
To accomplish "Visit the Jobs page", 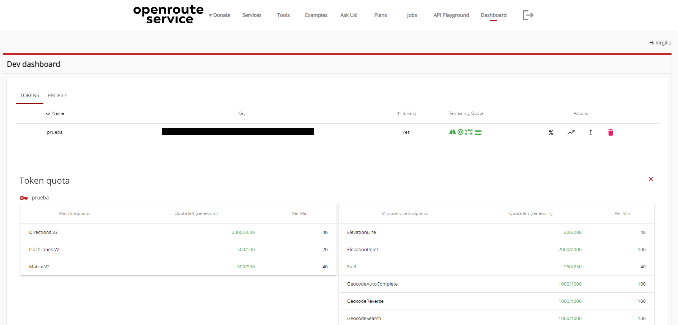I will click(x=412, y=15).
